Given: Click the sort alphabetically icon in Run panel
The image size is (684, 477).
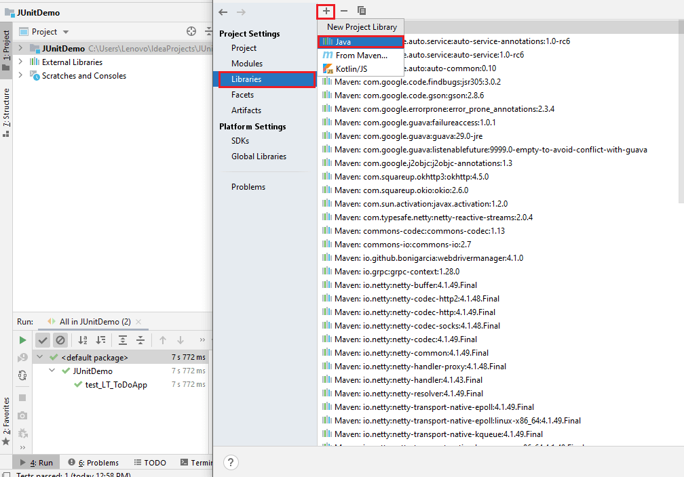Looking at the screenshot, I should 83,340.
